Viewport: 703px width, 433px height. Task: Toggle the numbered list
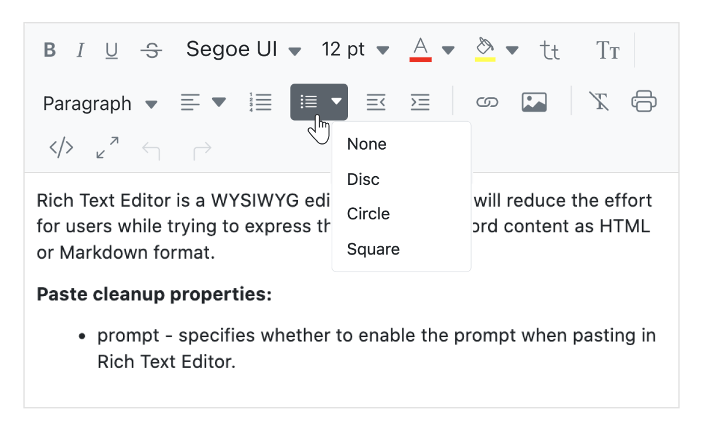point(261,101)
